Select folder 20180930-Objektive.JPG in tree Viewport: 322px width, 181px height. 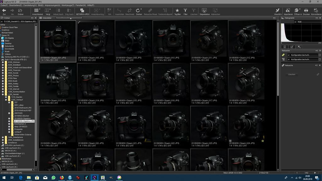(24, 121)
